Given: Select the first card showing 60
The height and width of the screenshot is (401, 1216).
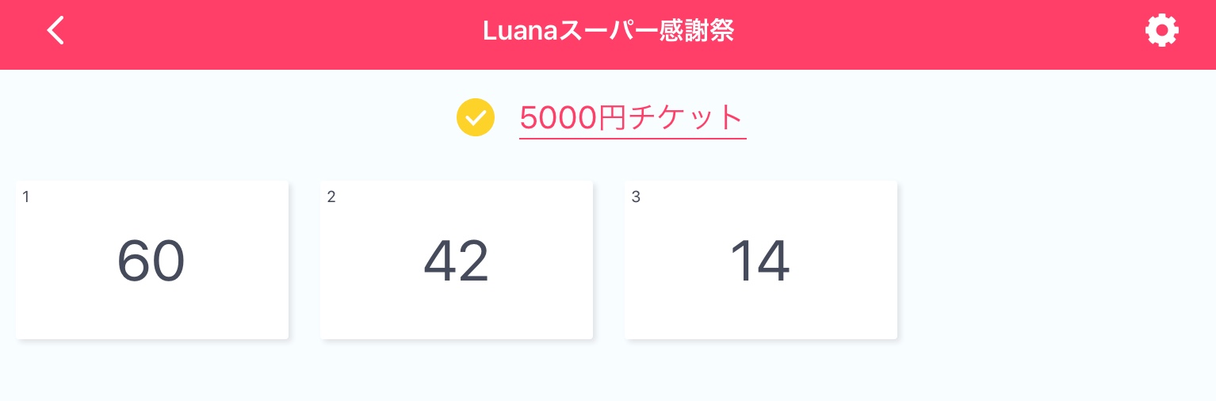Looking at the screenshot, I should [152, 260].
